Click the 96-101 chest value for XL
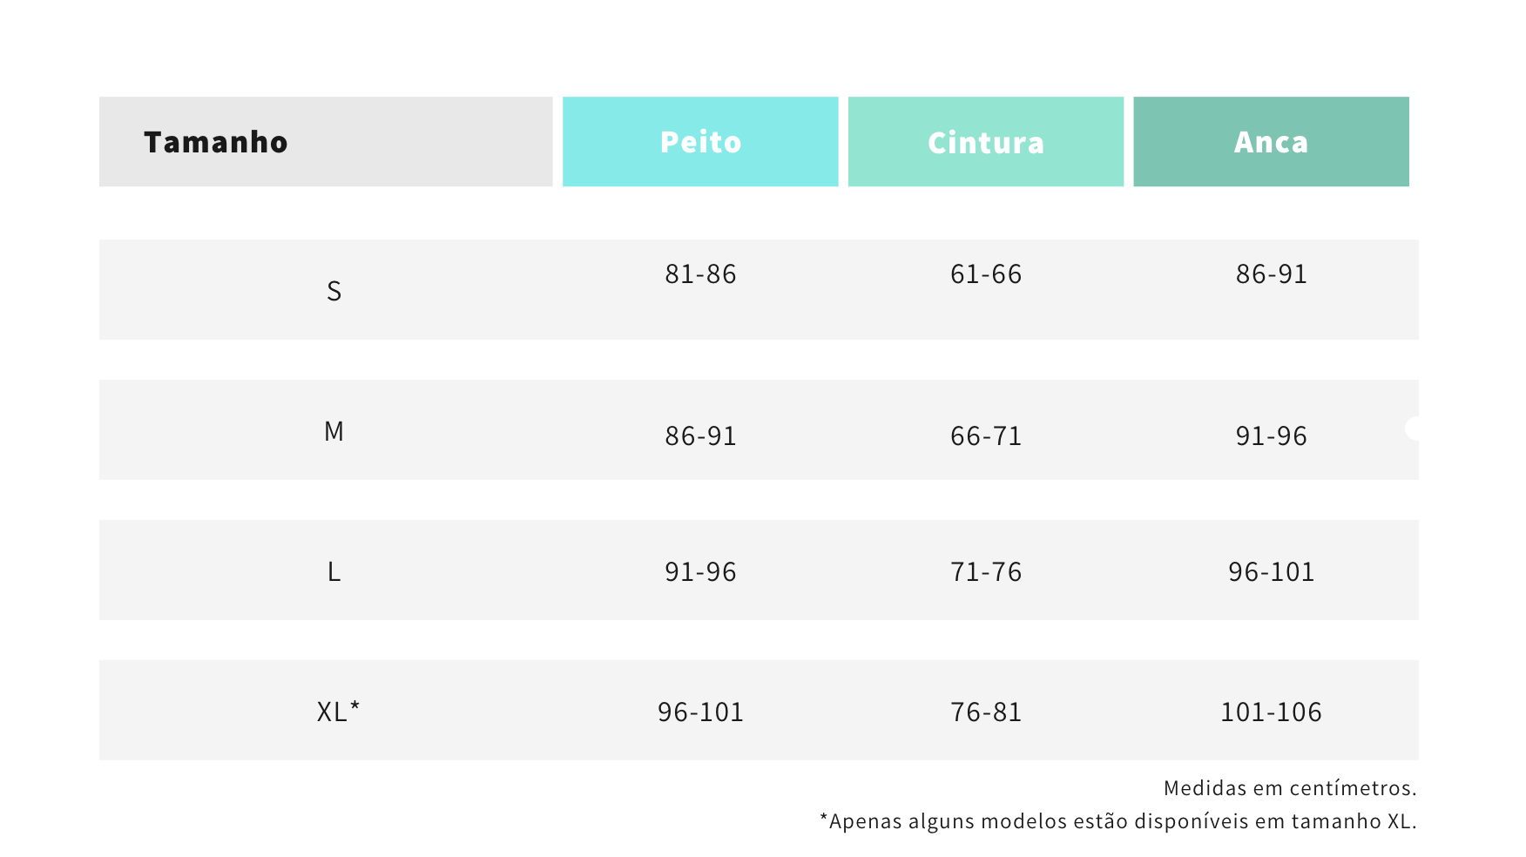The height and width of the screenshot is (857, 1526). click(700, 712)
